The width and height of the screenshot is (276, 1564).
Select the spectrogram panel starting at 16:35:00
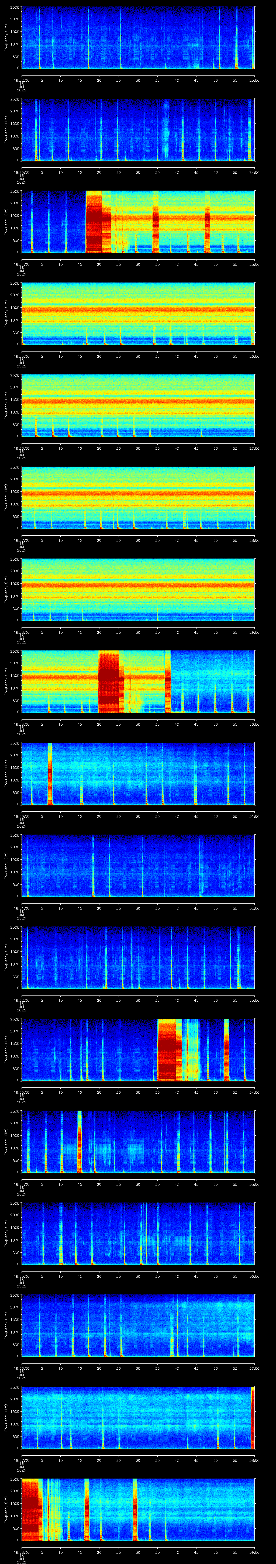tap(138, 1234)
